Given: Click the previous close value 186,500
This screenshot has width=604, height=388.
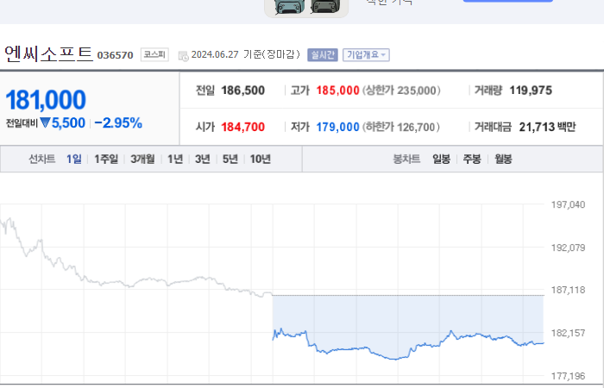Looking at the screenshot, I should [x=243, y=91].
